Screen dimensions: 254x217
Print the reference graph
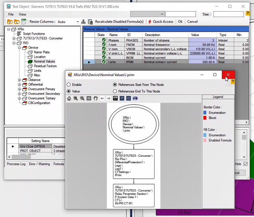135,99
